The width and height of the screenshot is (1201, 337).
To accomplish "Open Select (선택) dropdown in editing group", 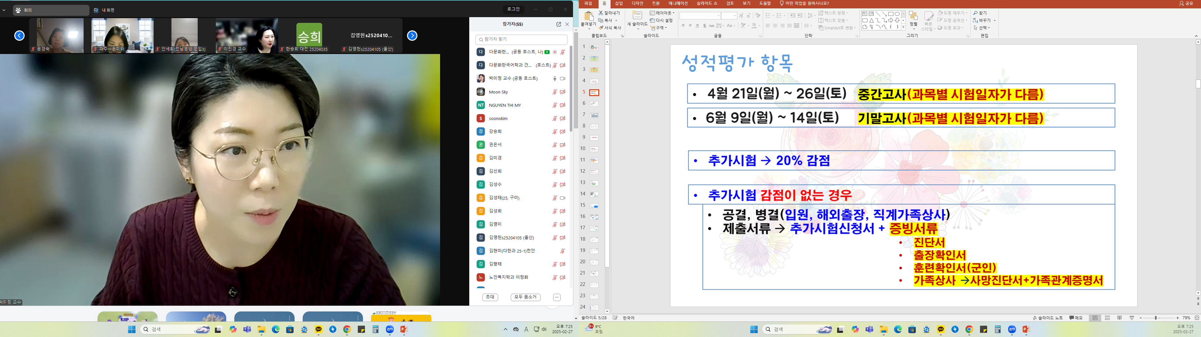I will (x=982, y=28).
